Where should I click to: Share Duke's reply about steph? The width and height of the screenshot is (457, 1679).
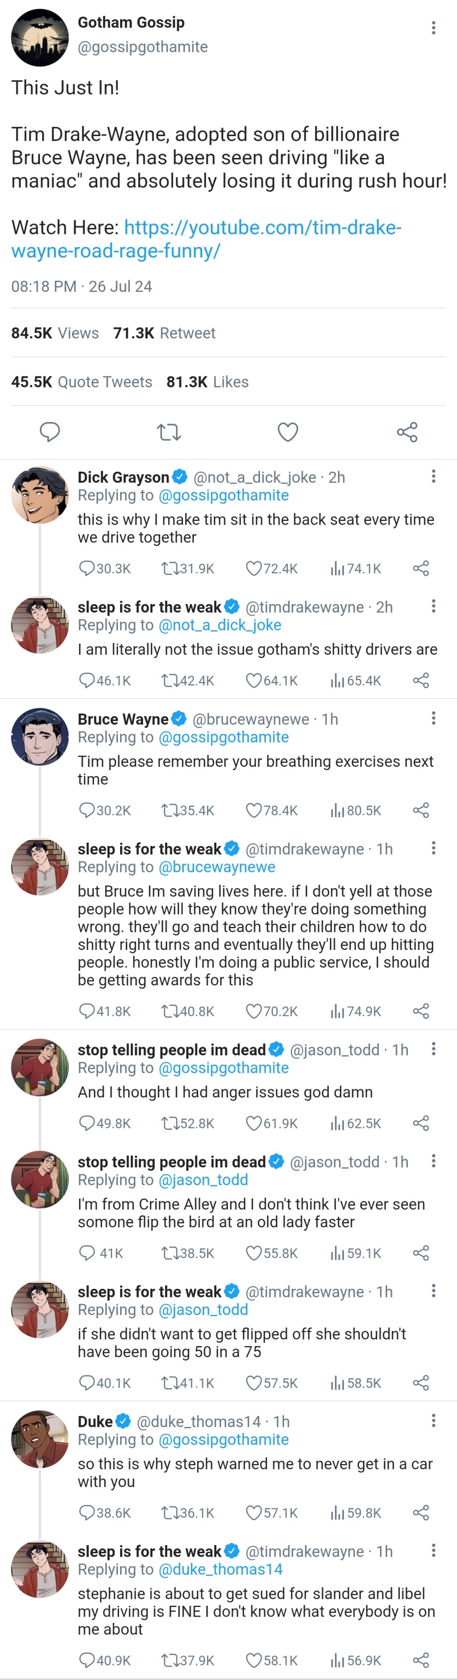click(x=421, y=1512)
